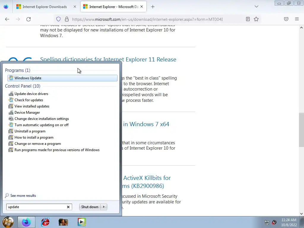The image size is (304, 228).
Task: Click the site security padlock icon
Action: click(67, 19)
